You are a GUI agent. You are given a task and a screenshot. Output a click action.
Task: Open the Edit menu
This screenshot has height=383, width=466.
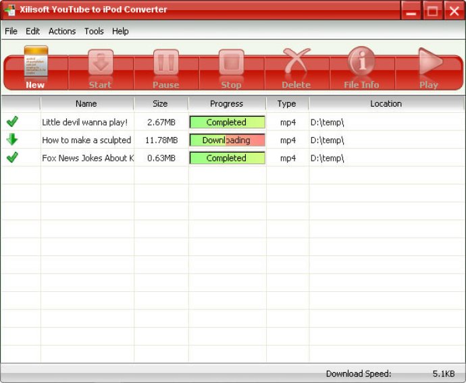click(32, 31)
